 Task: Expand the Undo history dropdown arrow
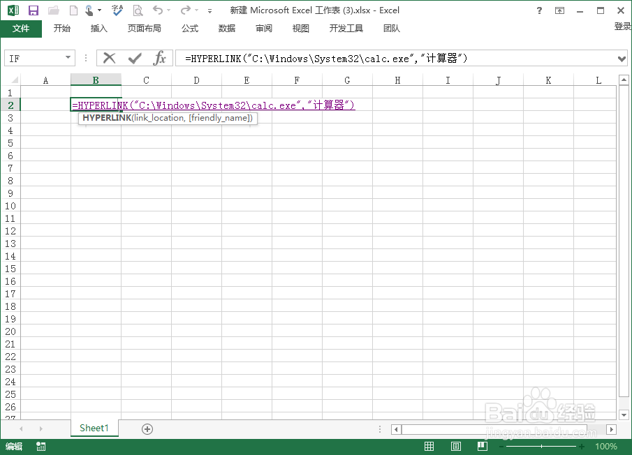tap(169, 10)
